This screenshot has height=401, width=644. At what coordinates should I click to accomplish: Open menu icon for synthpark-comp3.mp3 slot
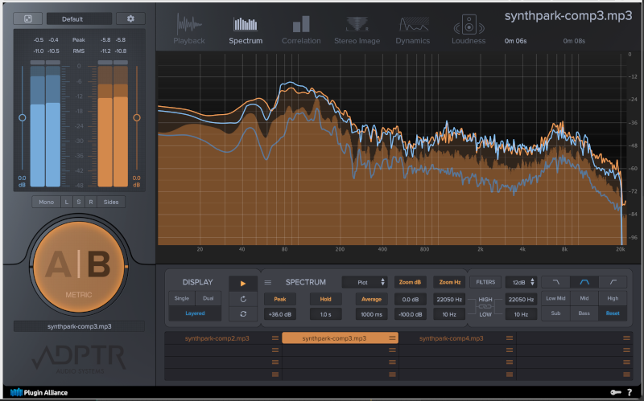393,338
